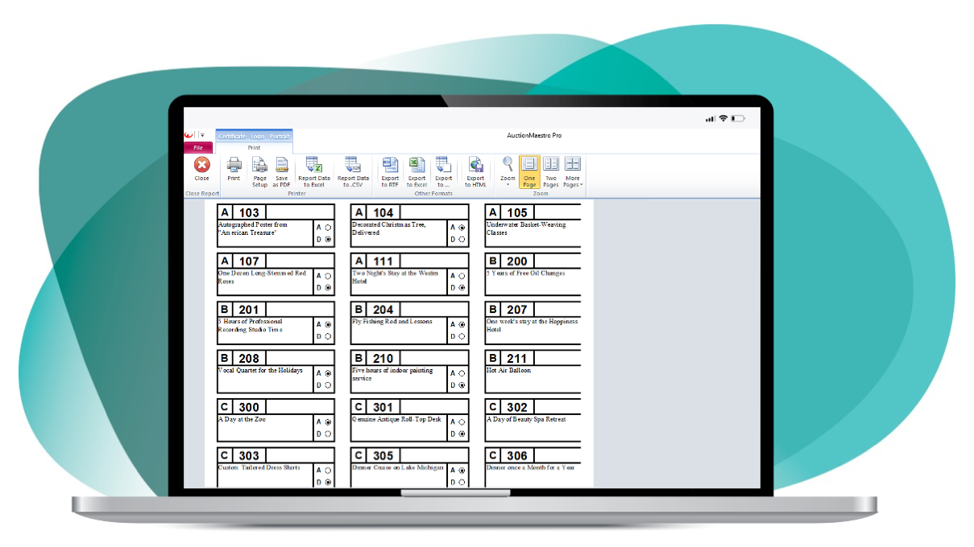974x547 pixels.
Task: Open the Quick Access Toolbar customize arrow
Action: click(x=202, y=135)
